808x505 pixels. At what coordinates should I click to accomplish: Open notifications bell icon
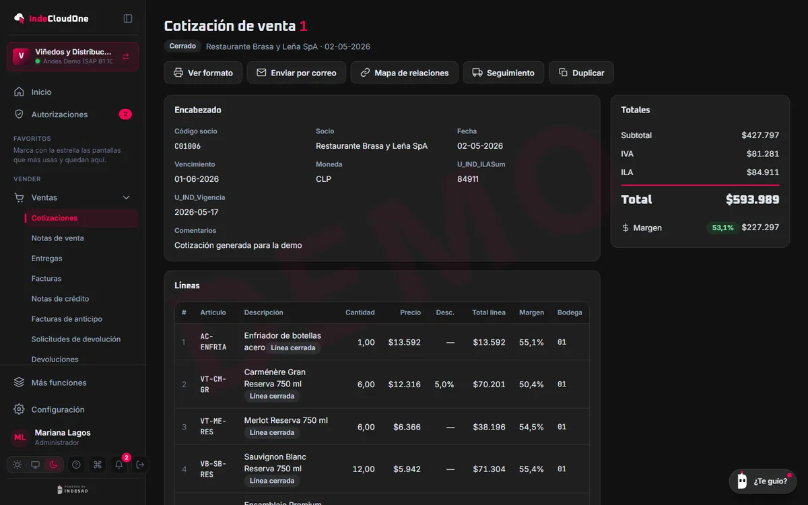point(119,465)
